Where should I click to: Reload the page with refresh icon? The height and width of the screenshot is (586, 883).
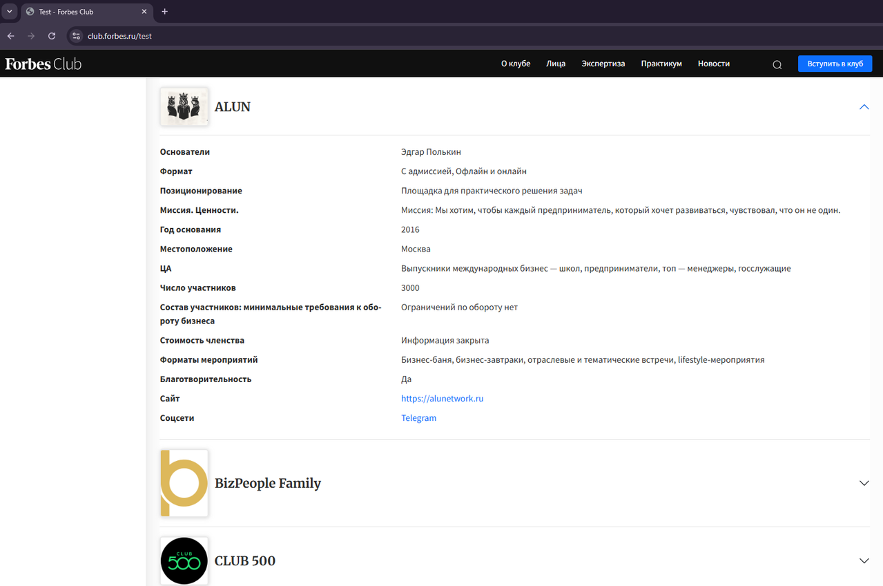coord(52,36)
